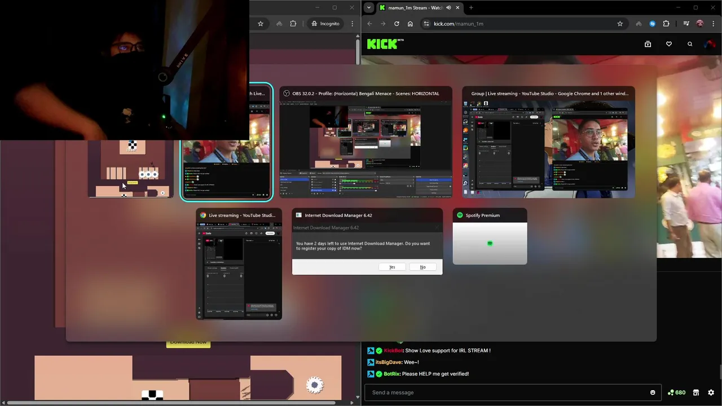Image resolution: width=722 pixels, height=406 pixels.
Task: Open the Kick browse clips icon
Action: pyautogui.click(x=648, y=44)
